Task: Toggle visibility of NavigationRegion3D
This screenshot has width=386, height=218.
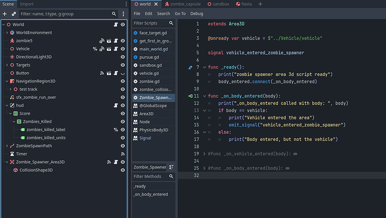Action: tap(123, 81)
